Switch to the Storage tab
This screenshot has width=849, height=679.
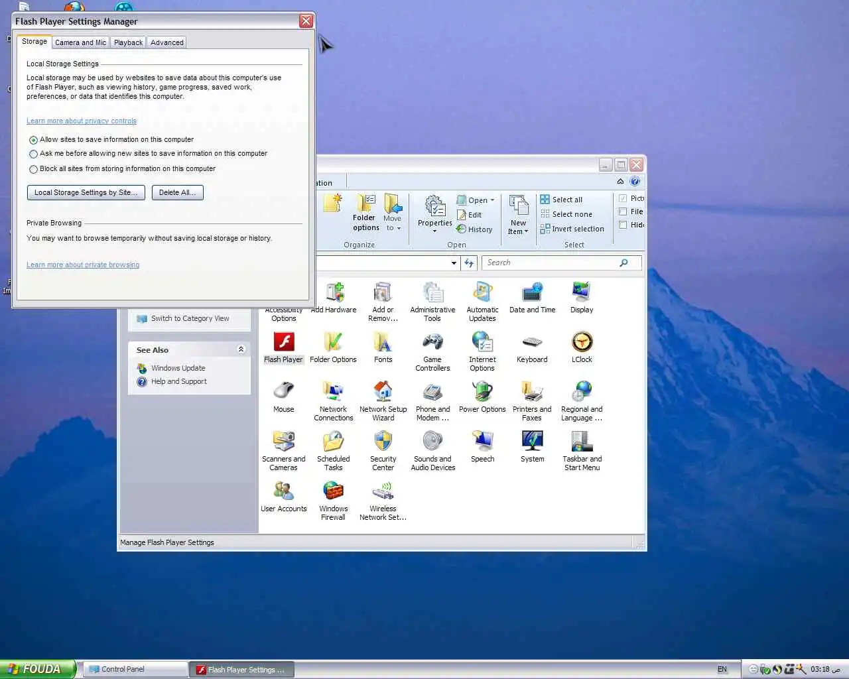pyautogui.click(x=34, y=41)
